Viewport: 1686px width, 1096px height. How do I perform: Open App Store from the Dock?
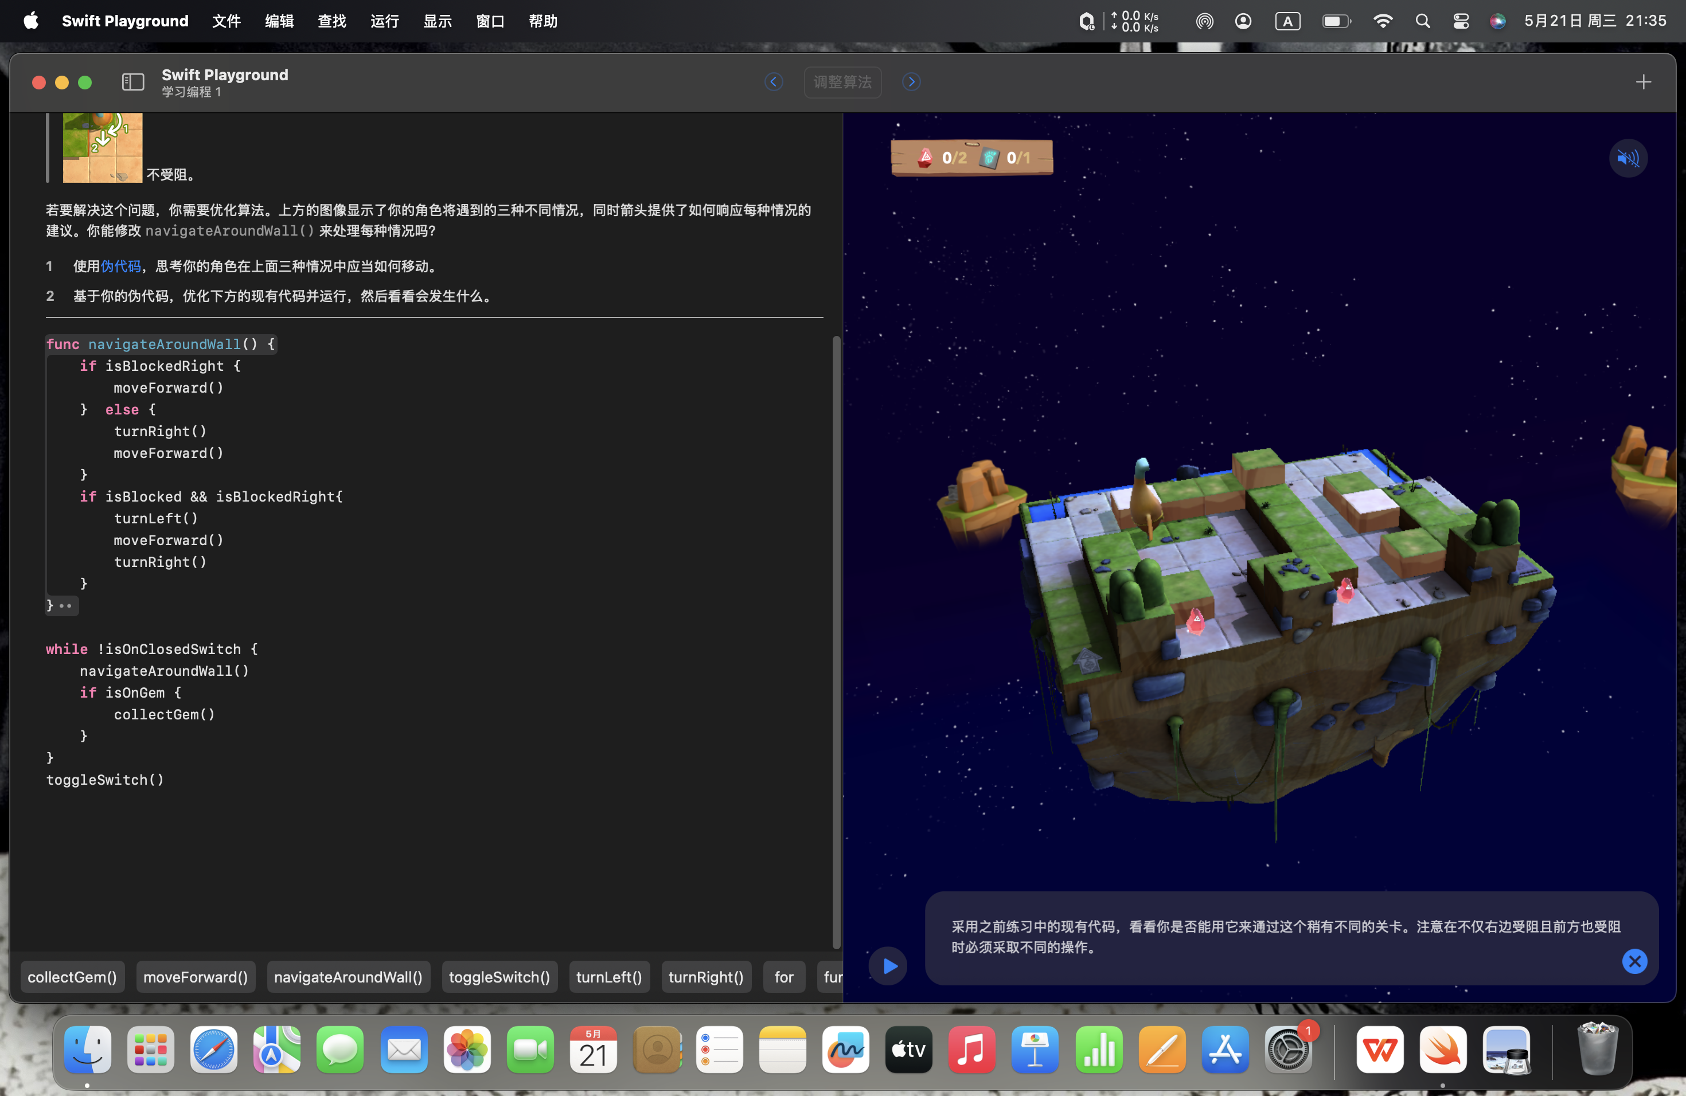(x=1225, y=1049)
